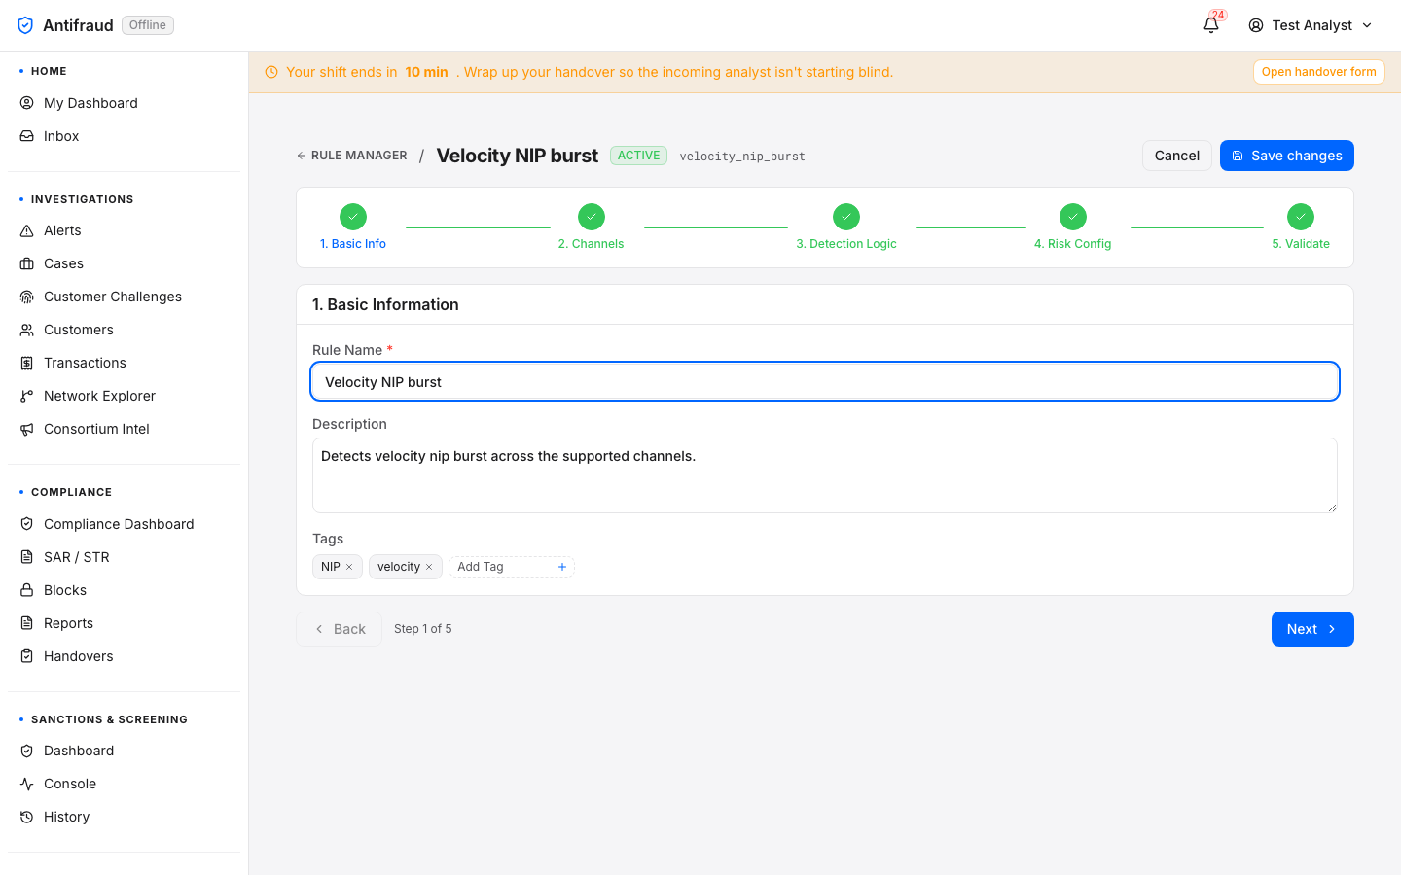Click the disabled Back button
The height and width of the screenshot is (875, 1401).
339,629
